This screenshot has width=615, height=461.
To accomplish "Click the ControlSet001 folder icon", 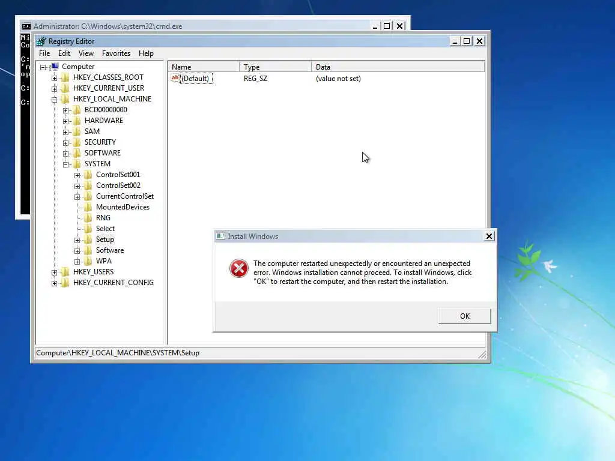I will (x=88, y=175).
